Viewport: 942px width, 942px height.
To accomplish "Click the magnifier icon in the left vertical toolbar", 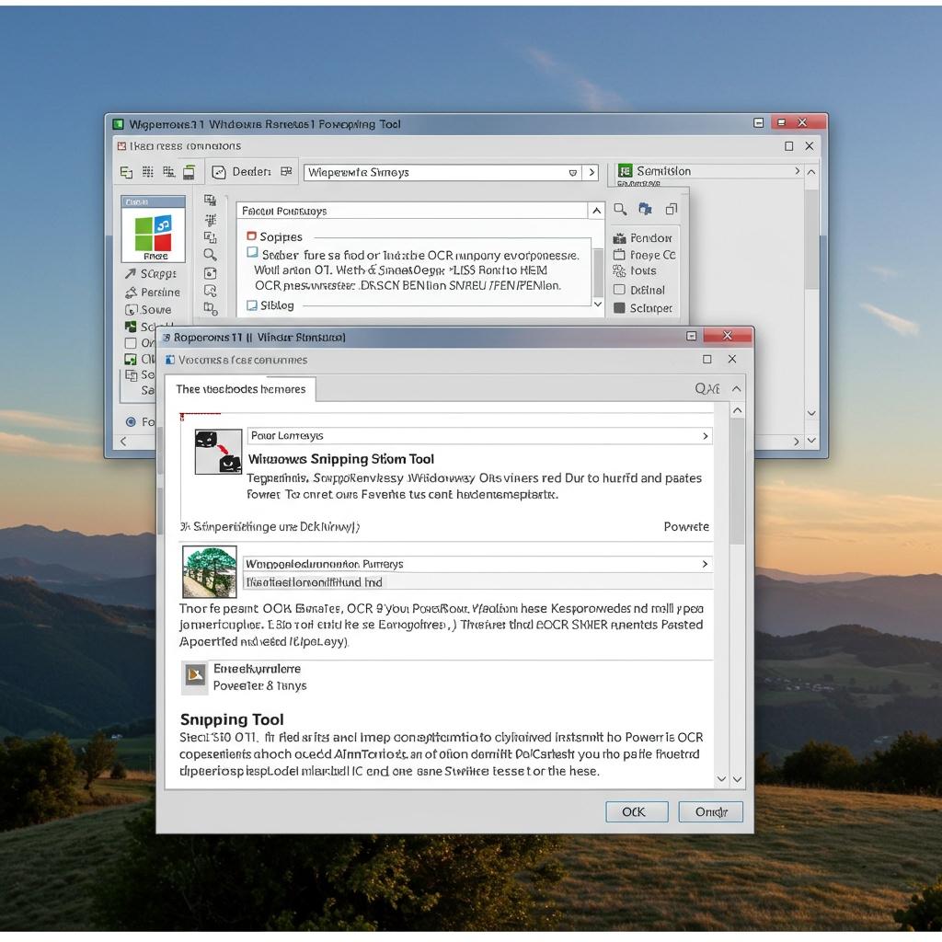I will point(211,255).
